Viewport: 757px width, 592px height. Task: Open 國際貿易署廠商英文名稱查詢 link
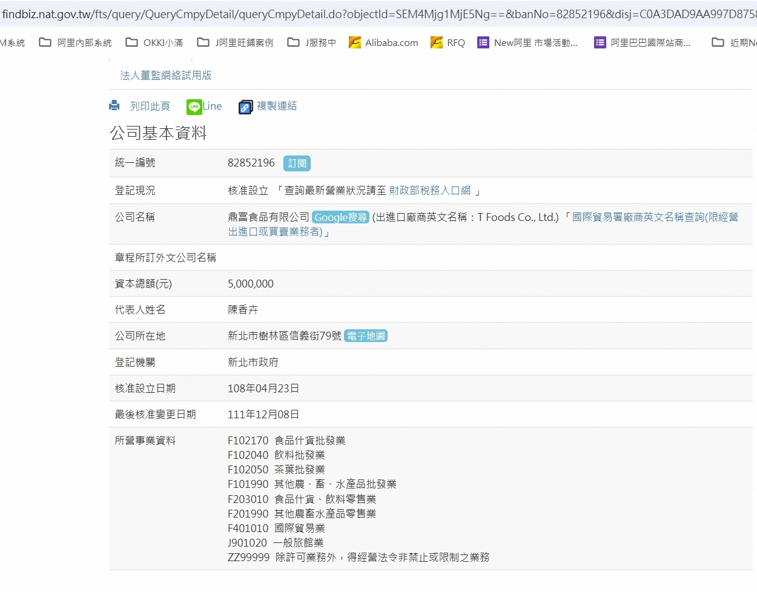[x=655, y=217]
